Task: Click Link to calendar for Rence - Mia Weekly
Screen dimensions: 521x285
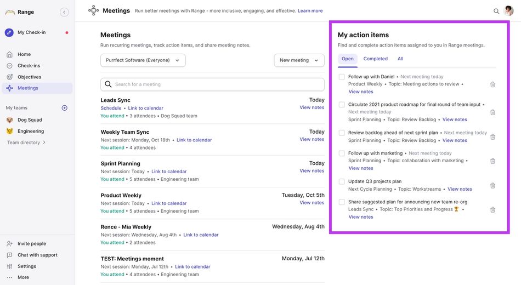Action: (201, 235)
